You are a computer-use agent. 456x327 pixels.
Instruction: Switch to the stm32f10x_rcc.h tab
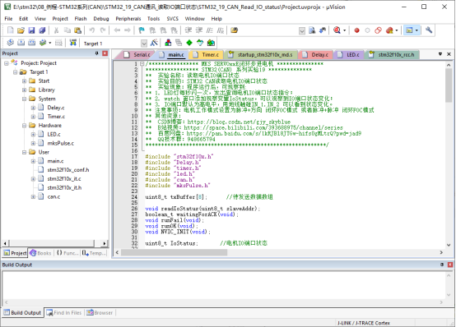[393, 54]
